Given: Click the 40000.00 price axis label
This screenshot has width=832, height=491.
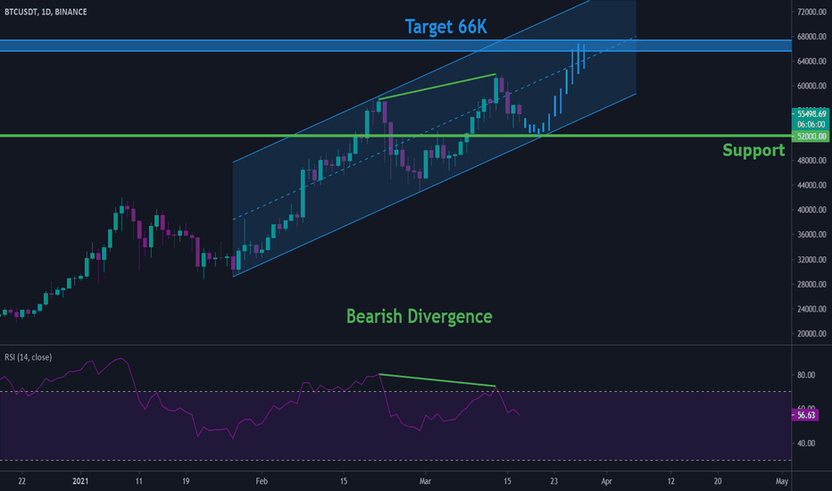Looking at the screenshot, I should [x=811, y=210].
